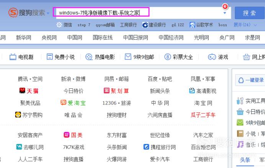Open 网易·邮箱 site link
265x168 pixels.
point(116,79)
